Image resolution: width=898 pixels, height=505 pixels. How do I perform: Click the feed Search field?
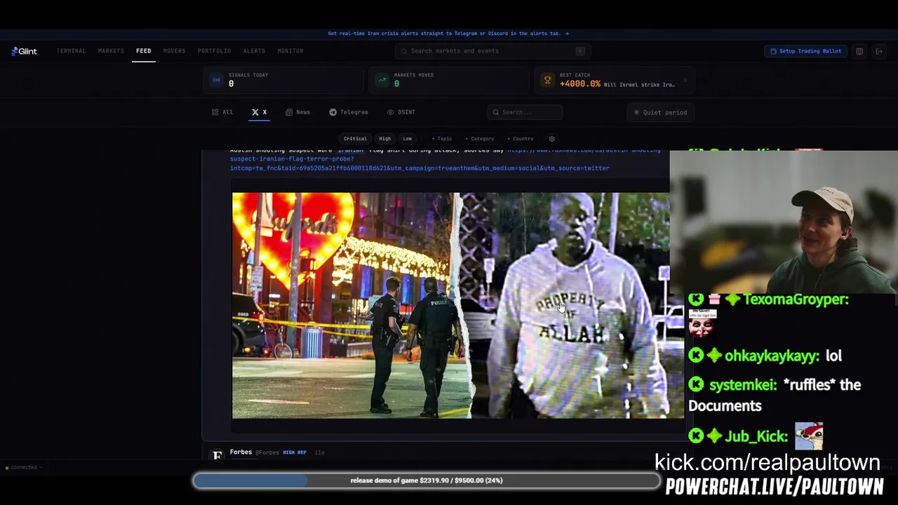click(x=525, y=112)
